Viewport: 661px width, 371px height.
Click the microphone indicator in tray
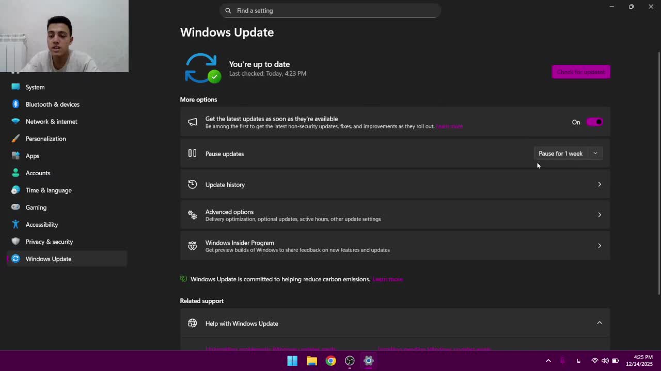pos(563,361)
